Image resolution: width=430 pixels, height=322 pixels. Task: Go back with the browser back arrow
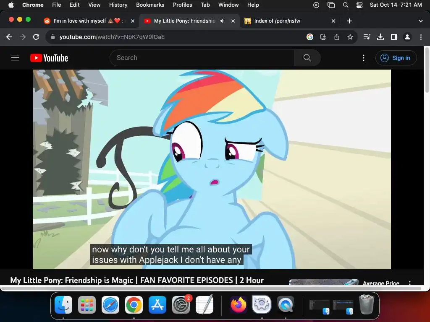click(9, 37)
